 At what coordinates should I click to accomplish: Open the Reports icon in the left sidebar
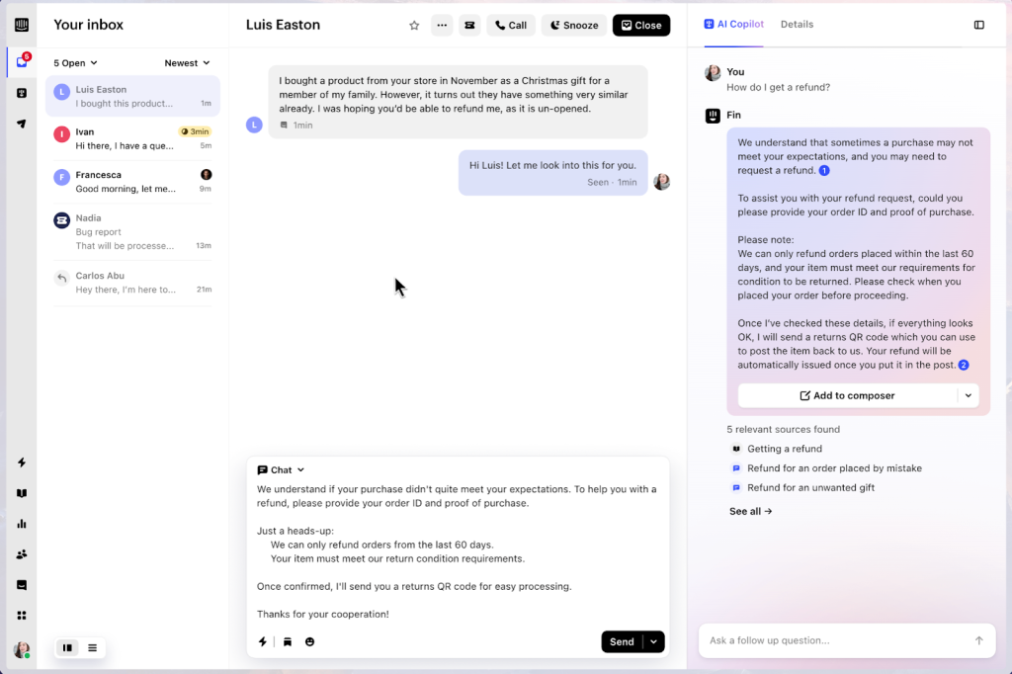[21, 524]
